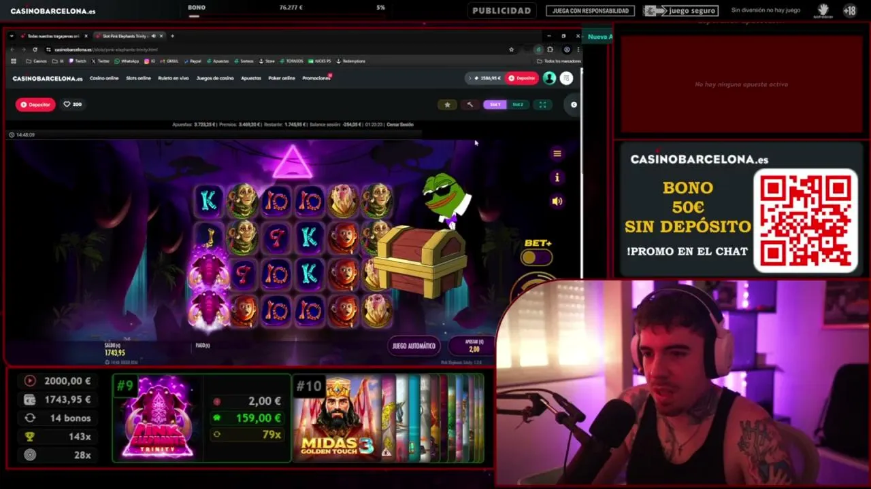
Task: Expand Todos los marcadores folder
Action: (x=559, y=61)
